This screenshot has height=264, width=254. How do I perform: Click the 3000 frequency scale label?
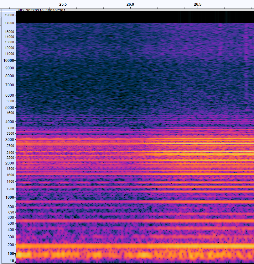[10, 140]
